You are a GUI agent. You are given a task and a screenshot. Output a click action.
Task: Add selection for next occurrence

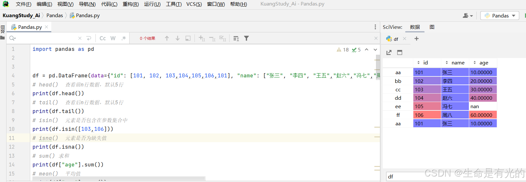[202, 38]
